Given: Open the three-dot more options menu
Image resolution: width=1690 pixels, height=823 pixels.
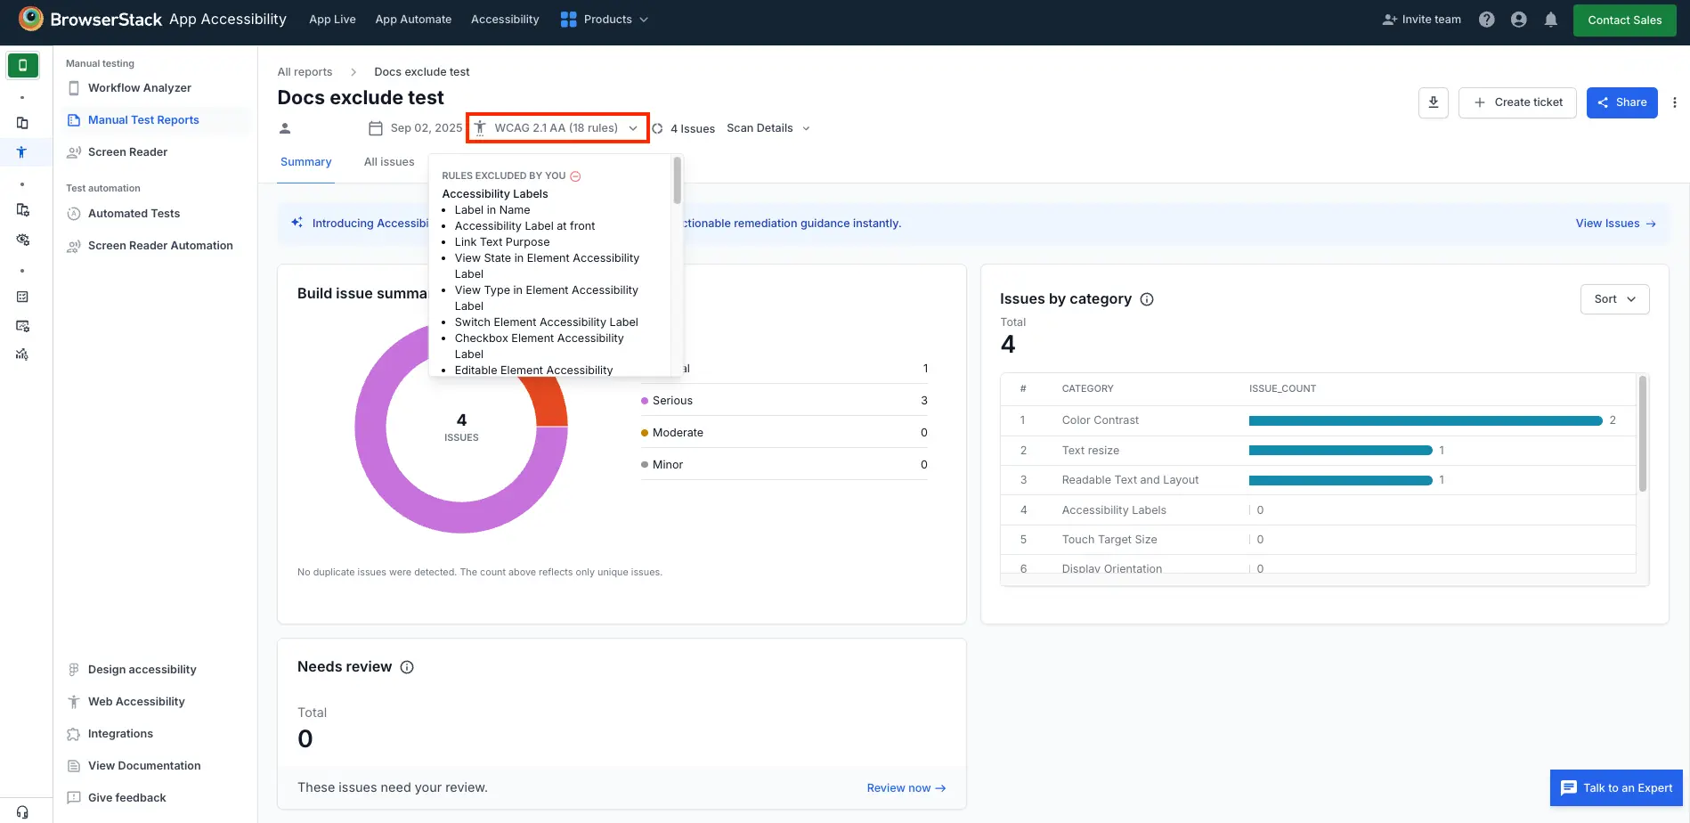Looking at the screenshot, I should coord(1674,102).
